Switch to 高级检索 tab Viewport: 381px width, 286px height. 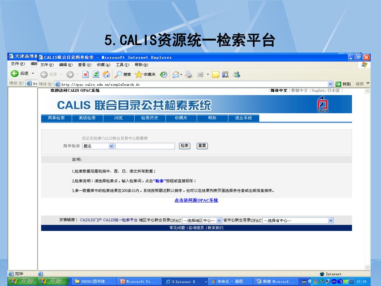coord(87,118)
